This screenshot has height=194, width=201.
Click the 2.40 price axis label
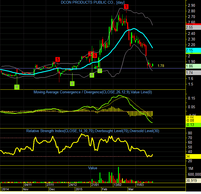191,33
